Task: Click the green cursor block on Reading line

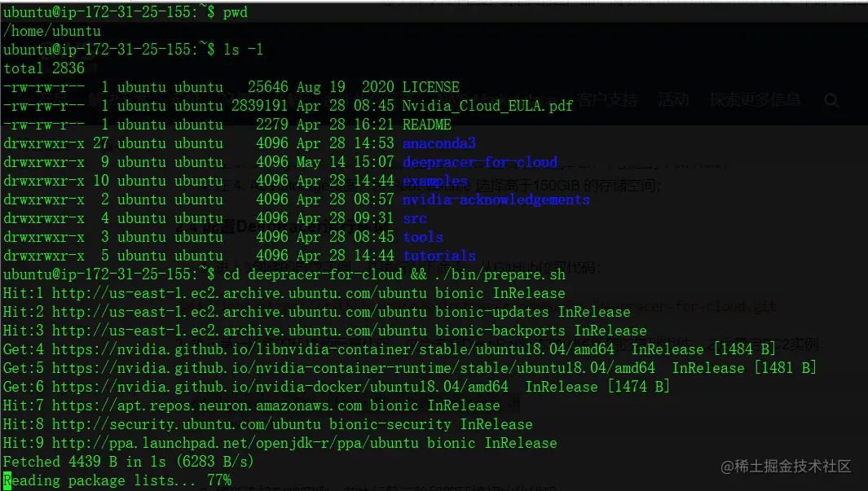Action: pyautogui.click(x=7, y=480)
